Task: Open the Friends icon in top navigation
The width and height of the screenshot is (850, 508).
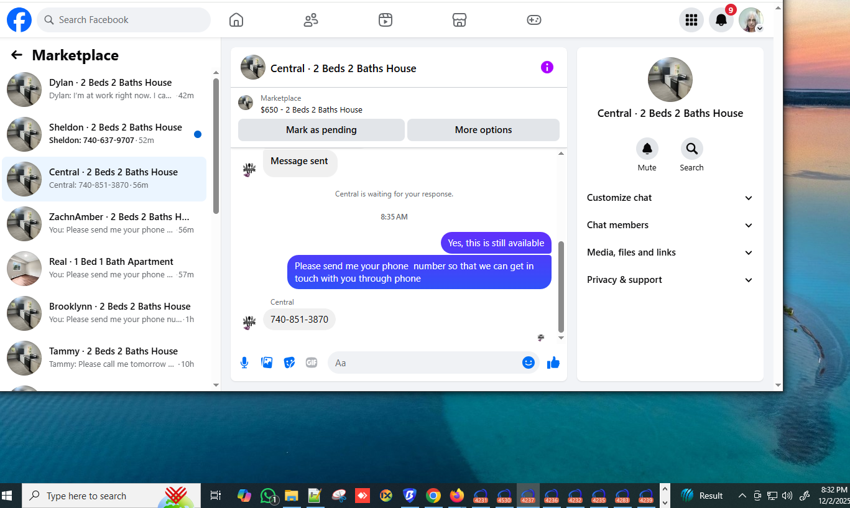Action: (311, 20)
